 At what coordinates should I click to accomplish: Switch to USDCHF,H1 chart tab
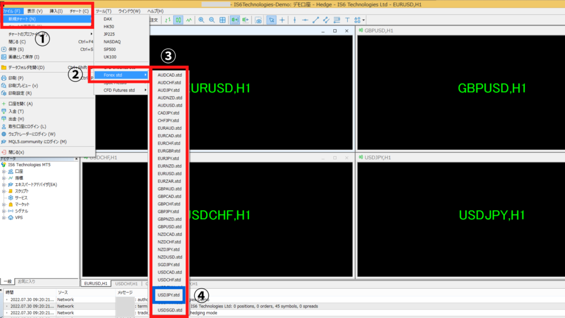coord(126,284)
